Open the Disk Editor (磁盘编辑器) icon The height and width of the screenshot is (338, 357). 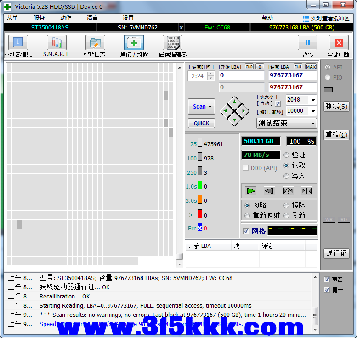[x=173, y=43]
